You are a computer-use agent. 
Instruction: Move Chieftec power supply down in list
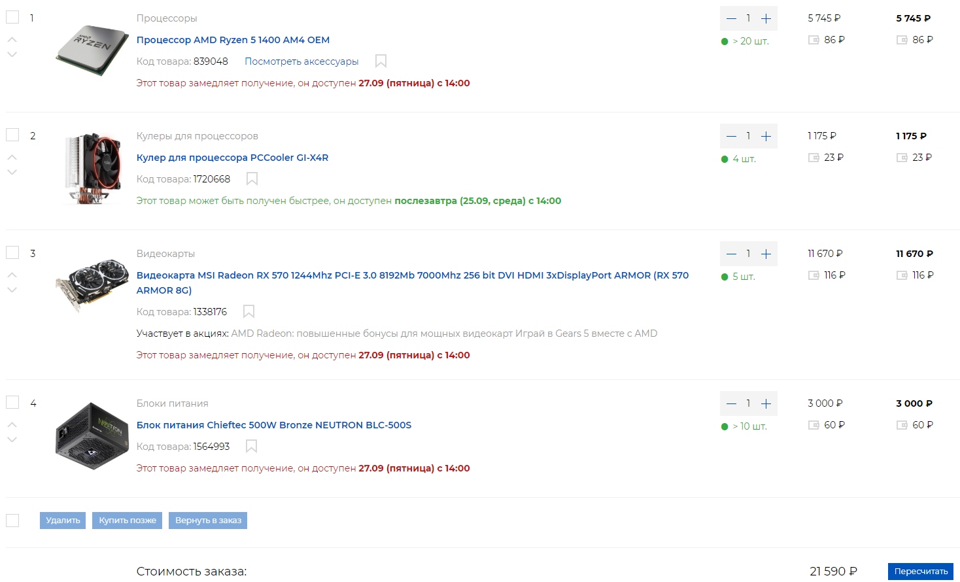click(x=12, y=439)
